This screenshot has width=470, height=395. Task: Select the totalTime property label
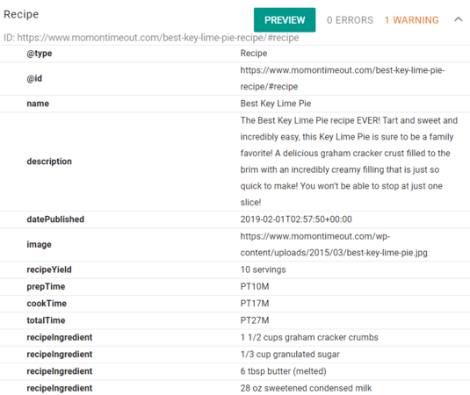[46, 320]
